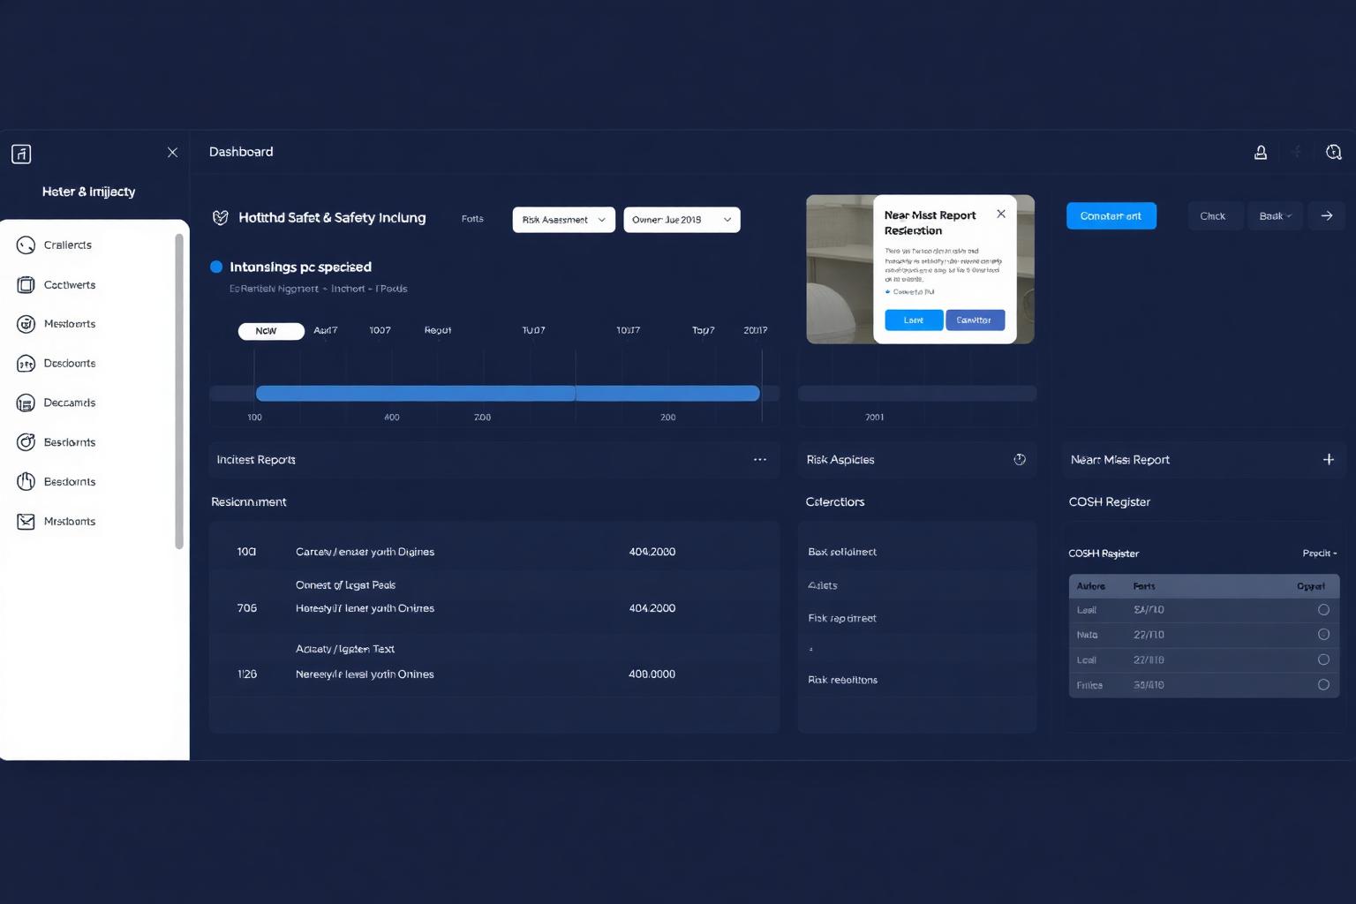
Task: Click the photo thumbnail behind the popup
Action: (839, 269)
